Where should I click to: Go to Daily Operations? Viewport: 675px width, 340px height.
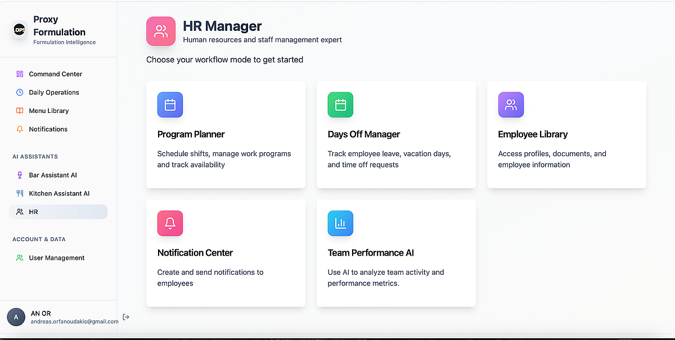click(x=54, y=92)
